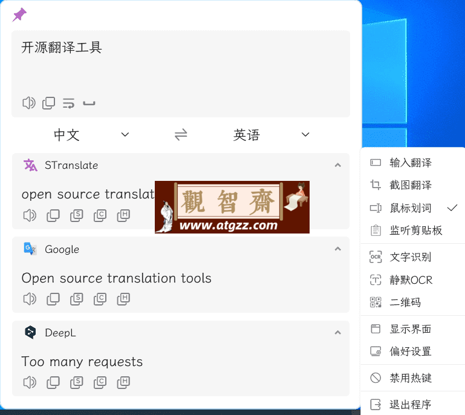Click the DeepL service logo
Screen dimensions: 465x415
(x=30, y=332)
